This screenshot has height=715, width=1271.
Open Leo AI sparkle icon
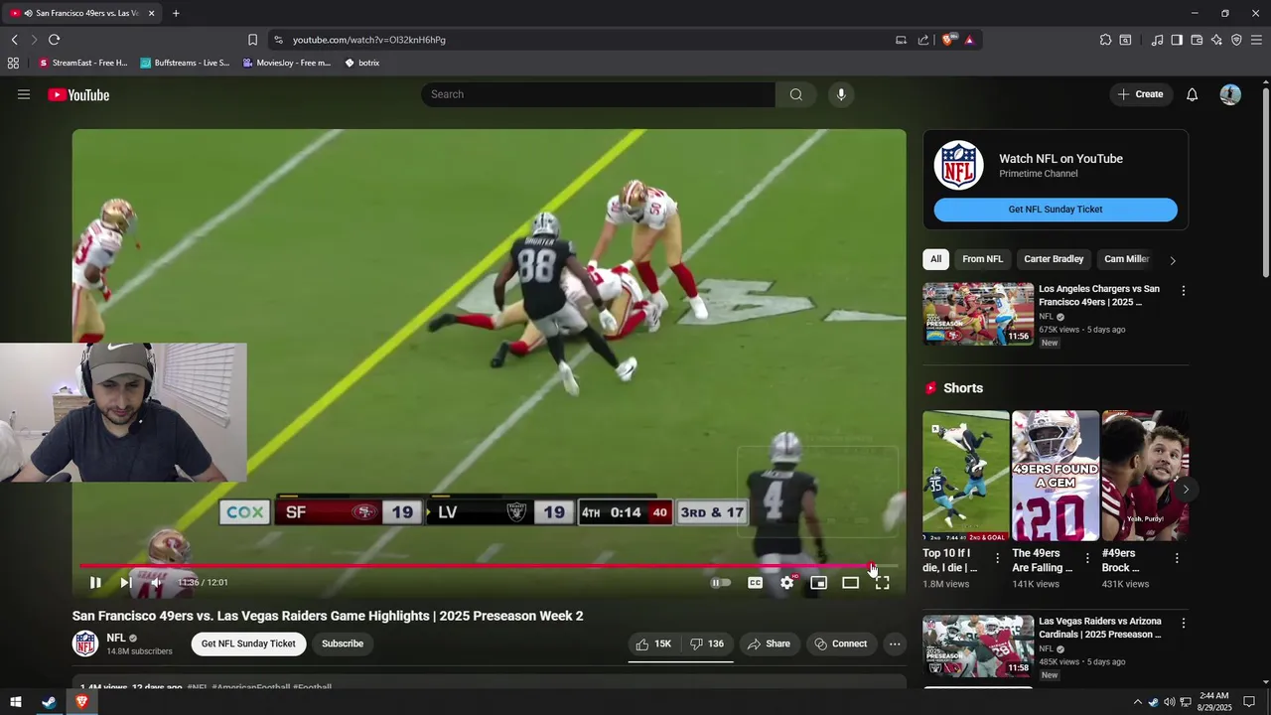click(1216, 40)
